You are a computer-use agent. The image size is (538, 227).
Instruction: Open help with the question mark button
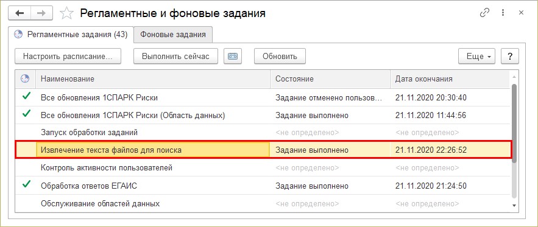point(510,56)
